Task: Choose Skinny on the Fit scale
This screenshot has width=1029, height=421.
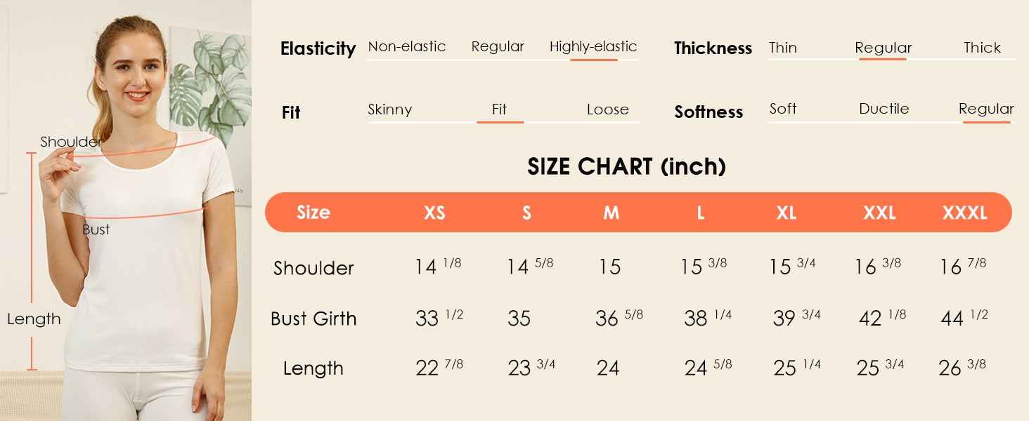Action: tap(390, 109)
